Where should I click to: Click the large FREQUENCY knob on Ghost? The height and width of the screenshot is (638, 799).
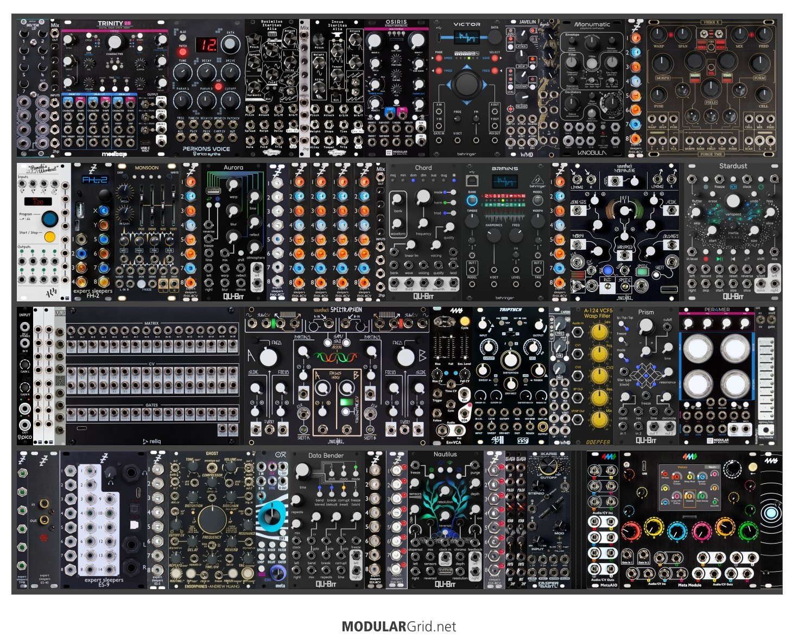[x=212, y=519]
